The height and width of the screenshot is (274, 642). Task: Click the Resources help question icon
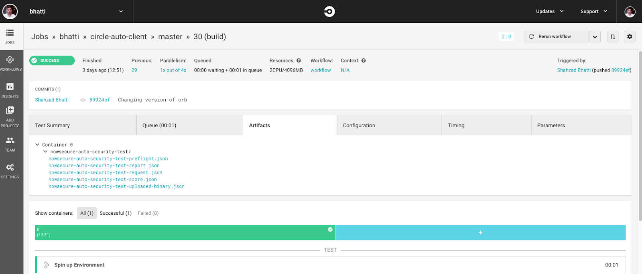(299, 61)
